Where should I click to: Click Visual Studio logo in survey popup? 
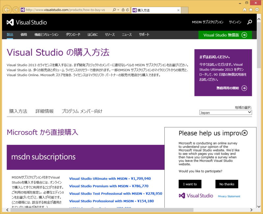[x=196, y=196]
